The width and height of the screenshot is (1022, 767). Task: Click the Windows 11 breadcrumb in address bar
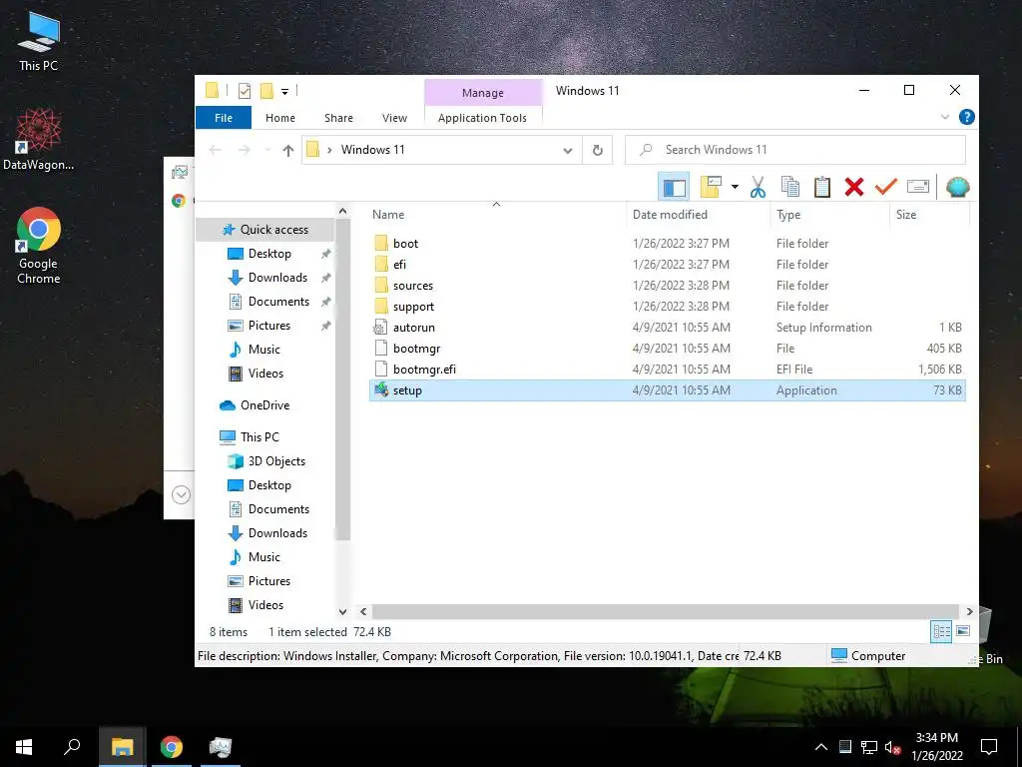[373, 150]
